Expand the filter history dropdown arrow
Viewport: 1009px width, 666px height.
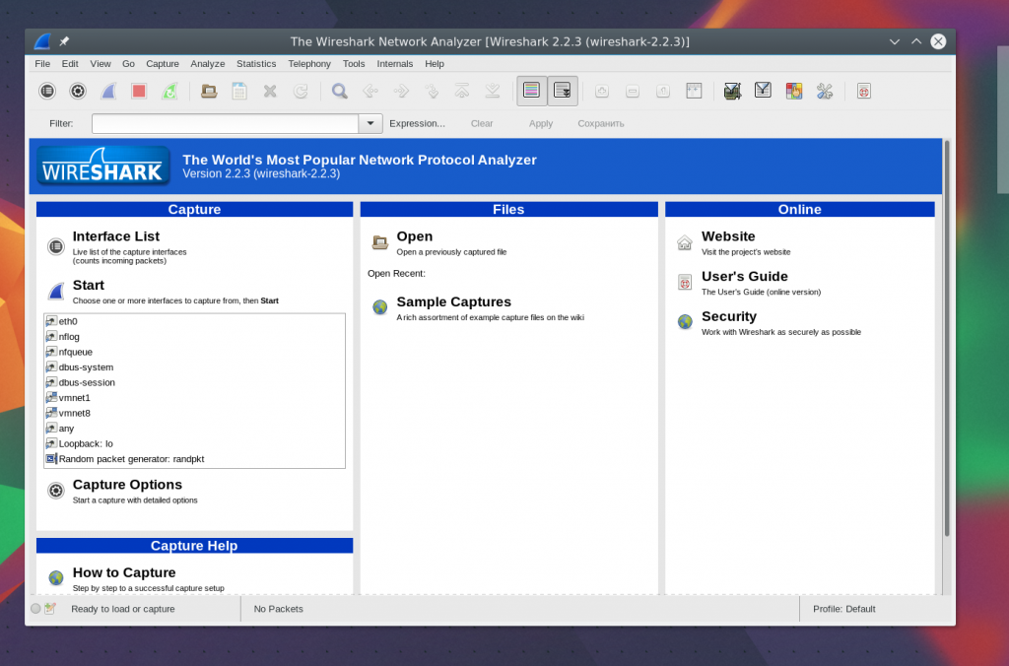coord(370,123)
